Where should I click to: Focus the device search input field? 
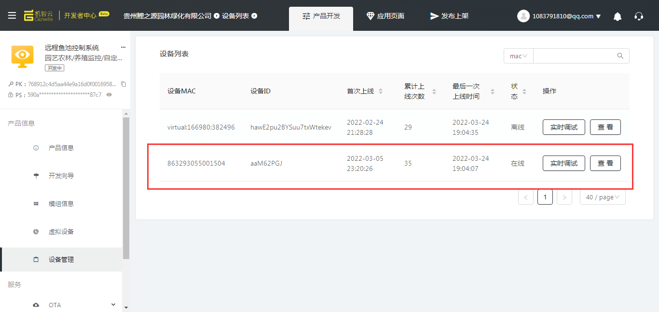click(574, 56)
